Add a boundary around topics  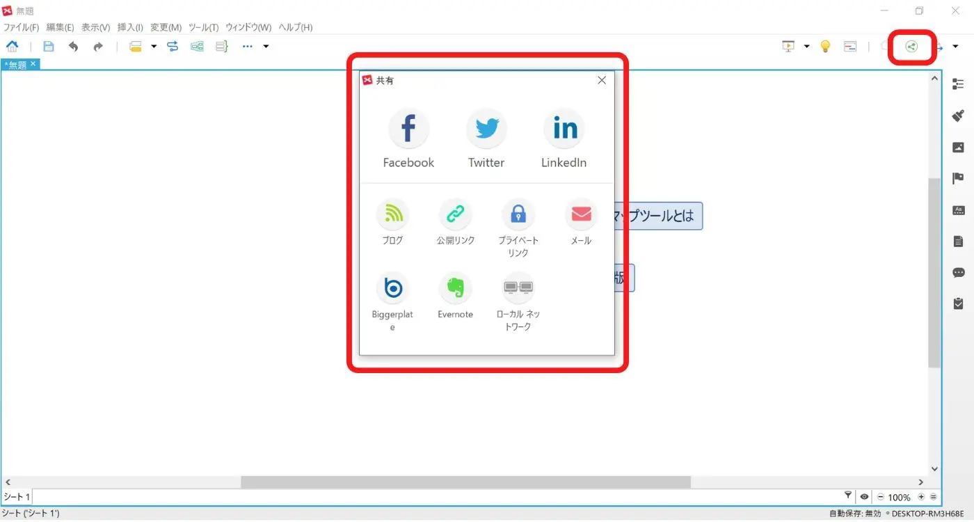tap(198, 47)
